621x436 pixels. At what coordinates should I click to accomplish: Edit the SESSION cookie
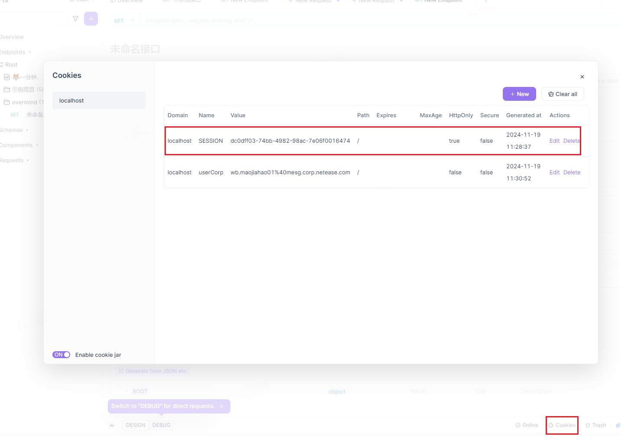pos(554,141)
